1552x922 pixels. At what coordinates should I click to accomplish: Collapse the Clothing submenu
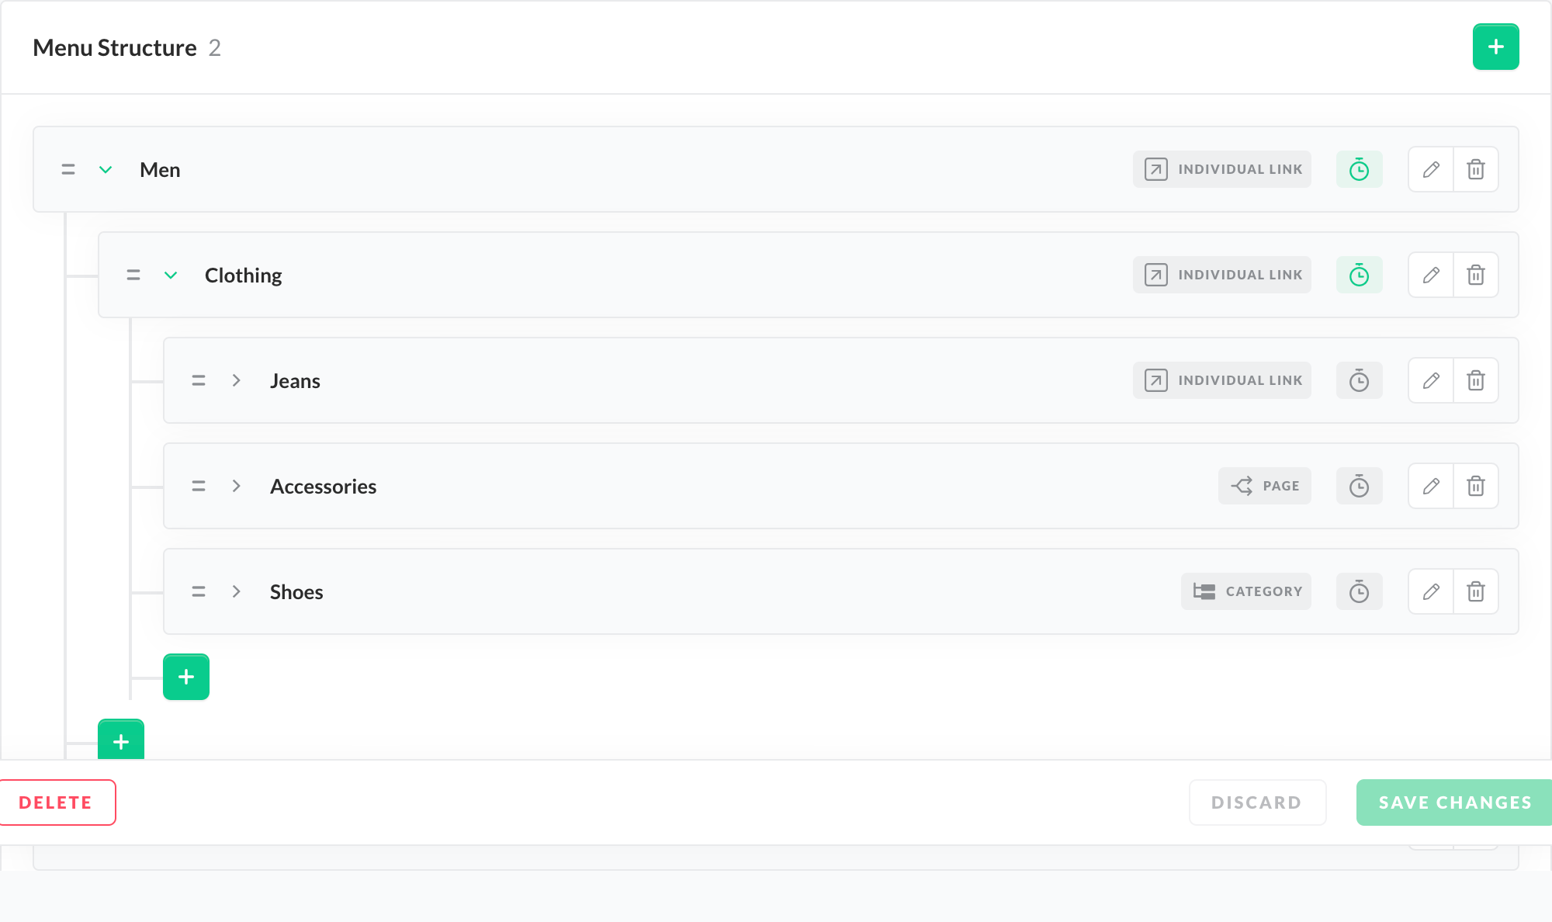(171, 275)
